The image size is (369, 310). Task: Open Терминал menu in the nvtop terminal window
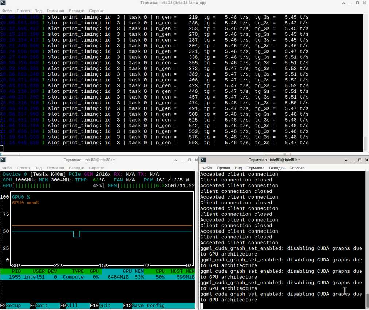[x=55, y=168]
